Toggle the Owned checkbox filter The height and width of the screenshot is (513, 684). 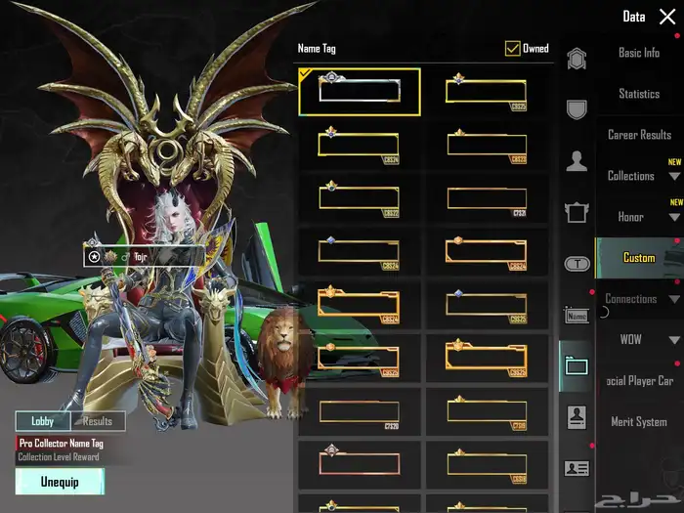point(512,48)
